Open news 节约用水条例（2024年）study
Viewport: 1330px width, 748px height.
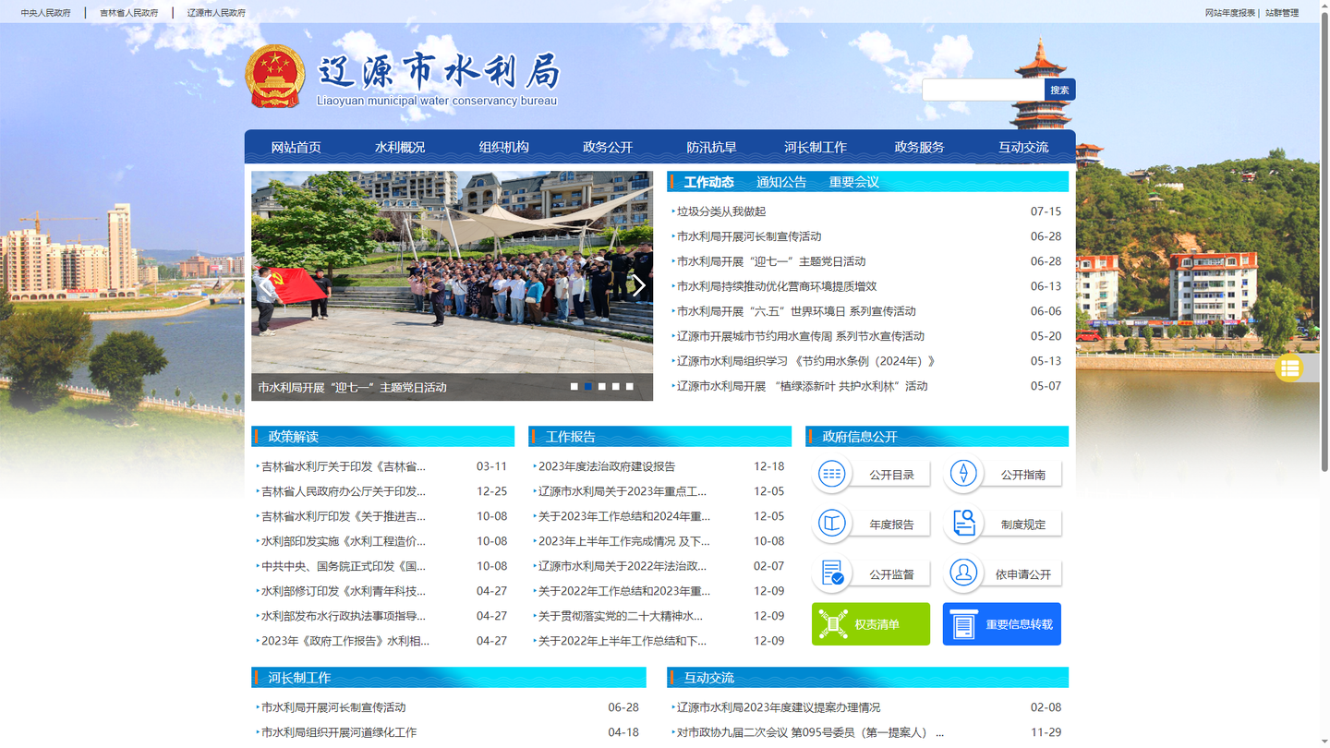pos(806,361)
